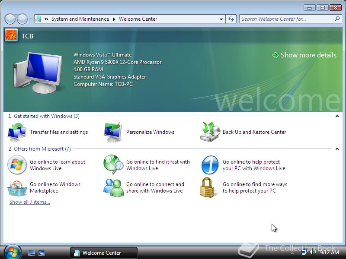Screen dimensions: 346x259
Task: Expand the double chevron in address bar
Action: (x=46, y=19)
